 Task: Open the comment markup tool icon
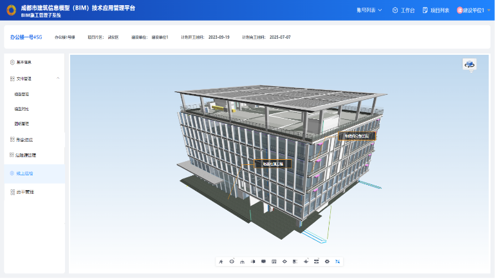tap(263, 262)
